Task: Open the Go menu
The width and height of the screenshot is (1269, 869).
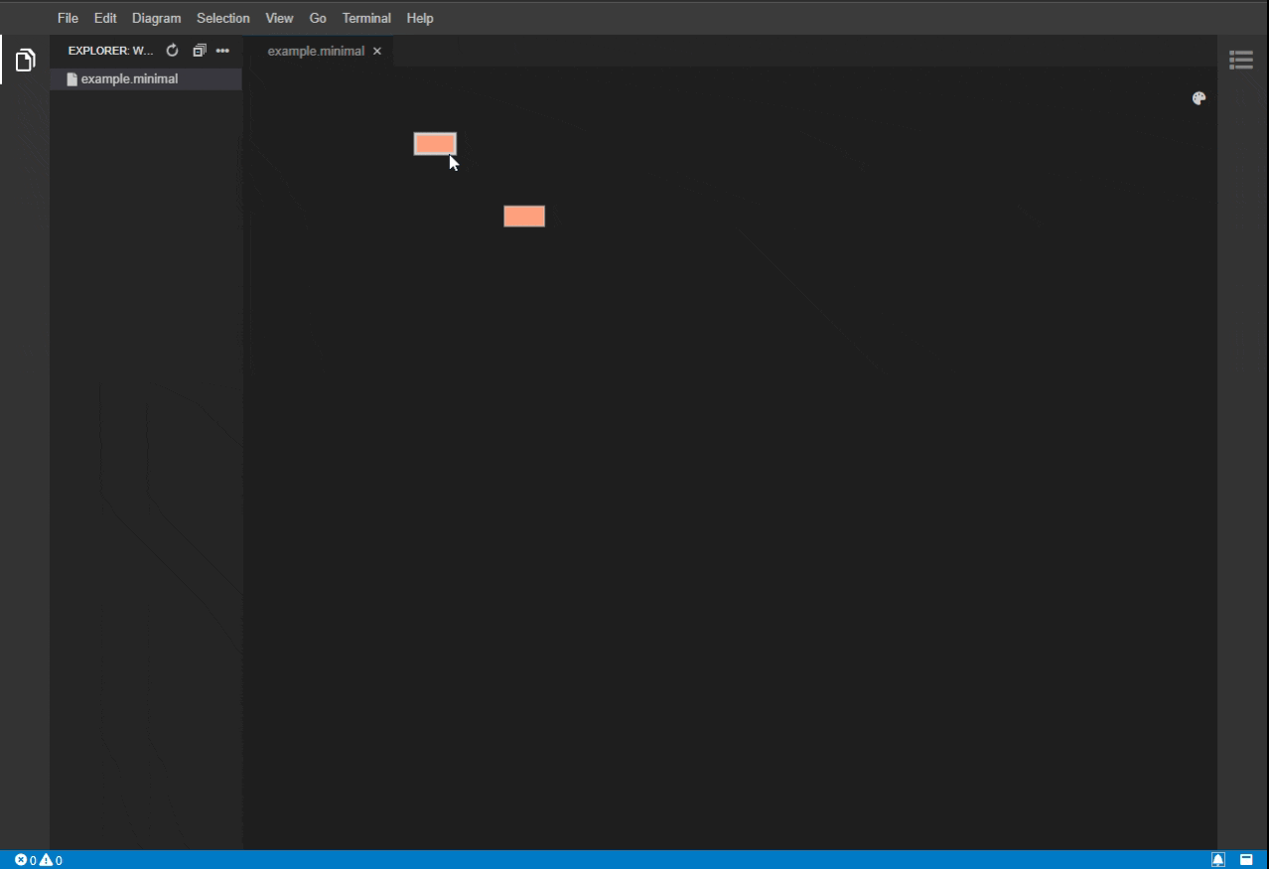Action: tap(318, 18)
